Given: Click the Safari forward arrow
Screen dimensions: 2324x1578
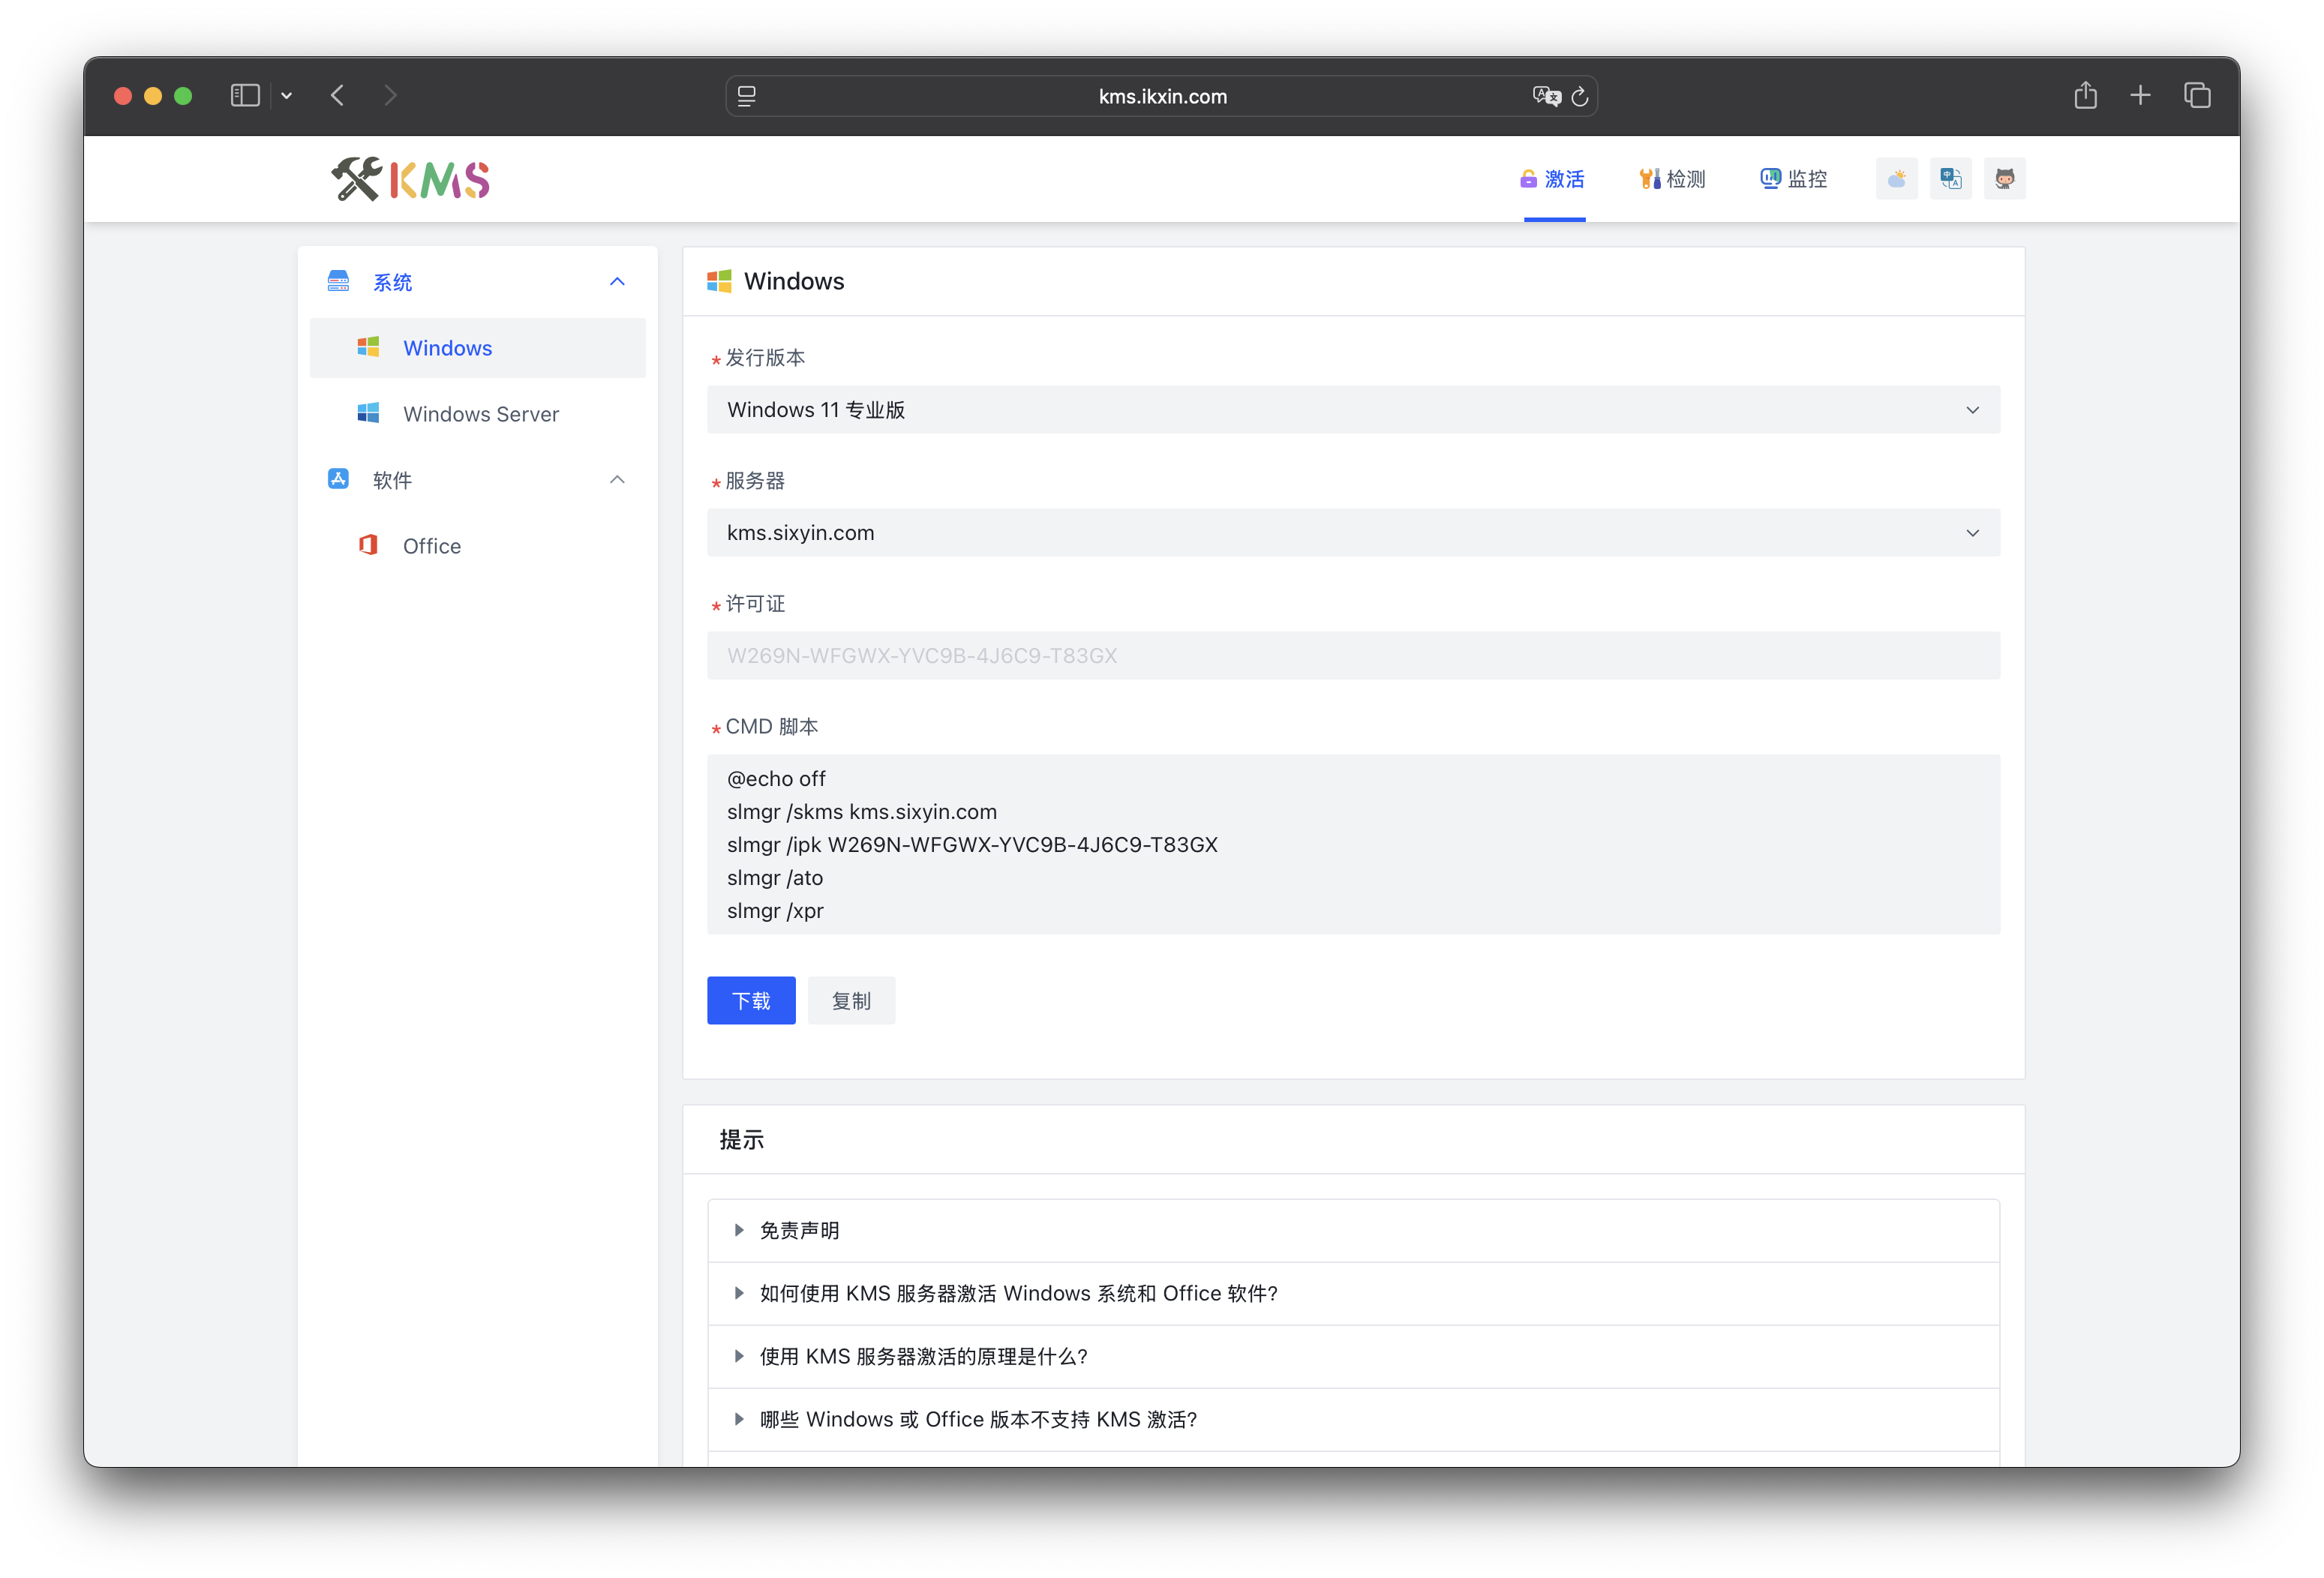Looking at the screenshot, I should point(390,96).
